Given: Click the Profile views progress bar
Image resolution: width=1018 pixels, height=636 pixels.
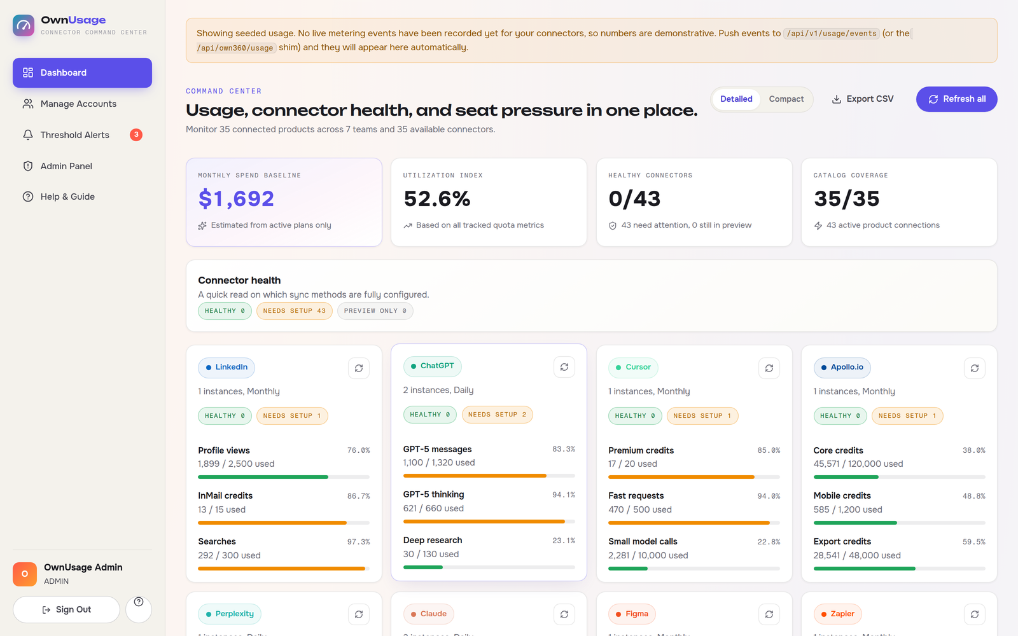Looking at the screenshot, I should click(x=284, y=477).
